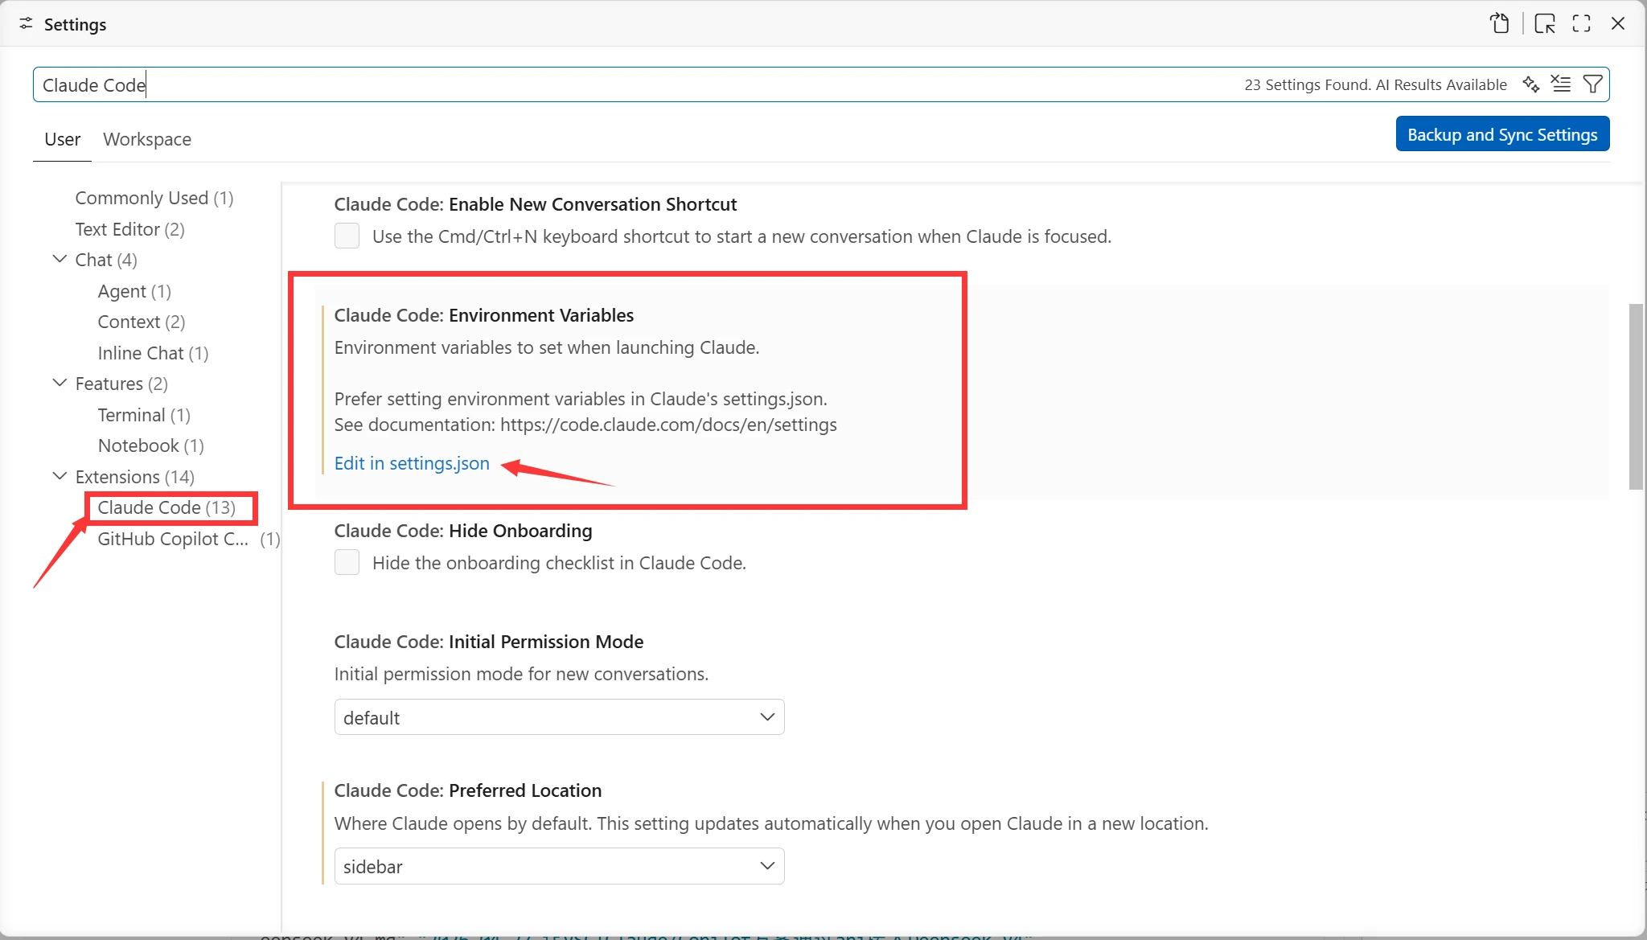
Task: Open Initial Permission Mode dropdown
Action: (x=559, y=717)
